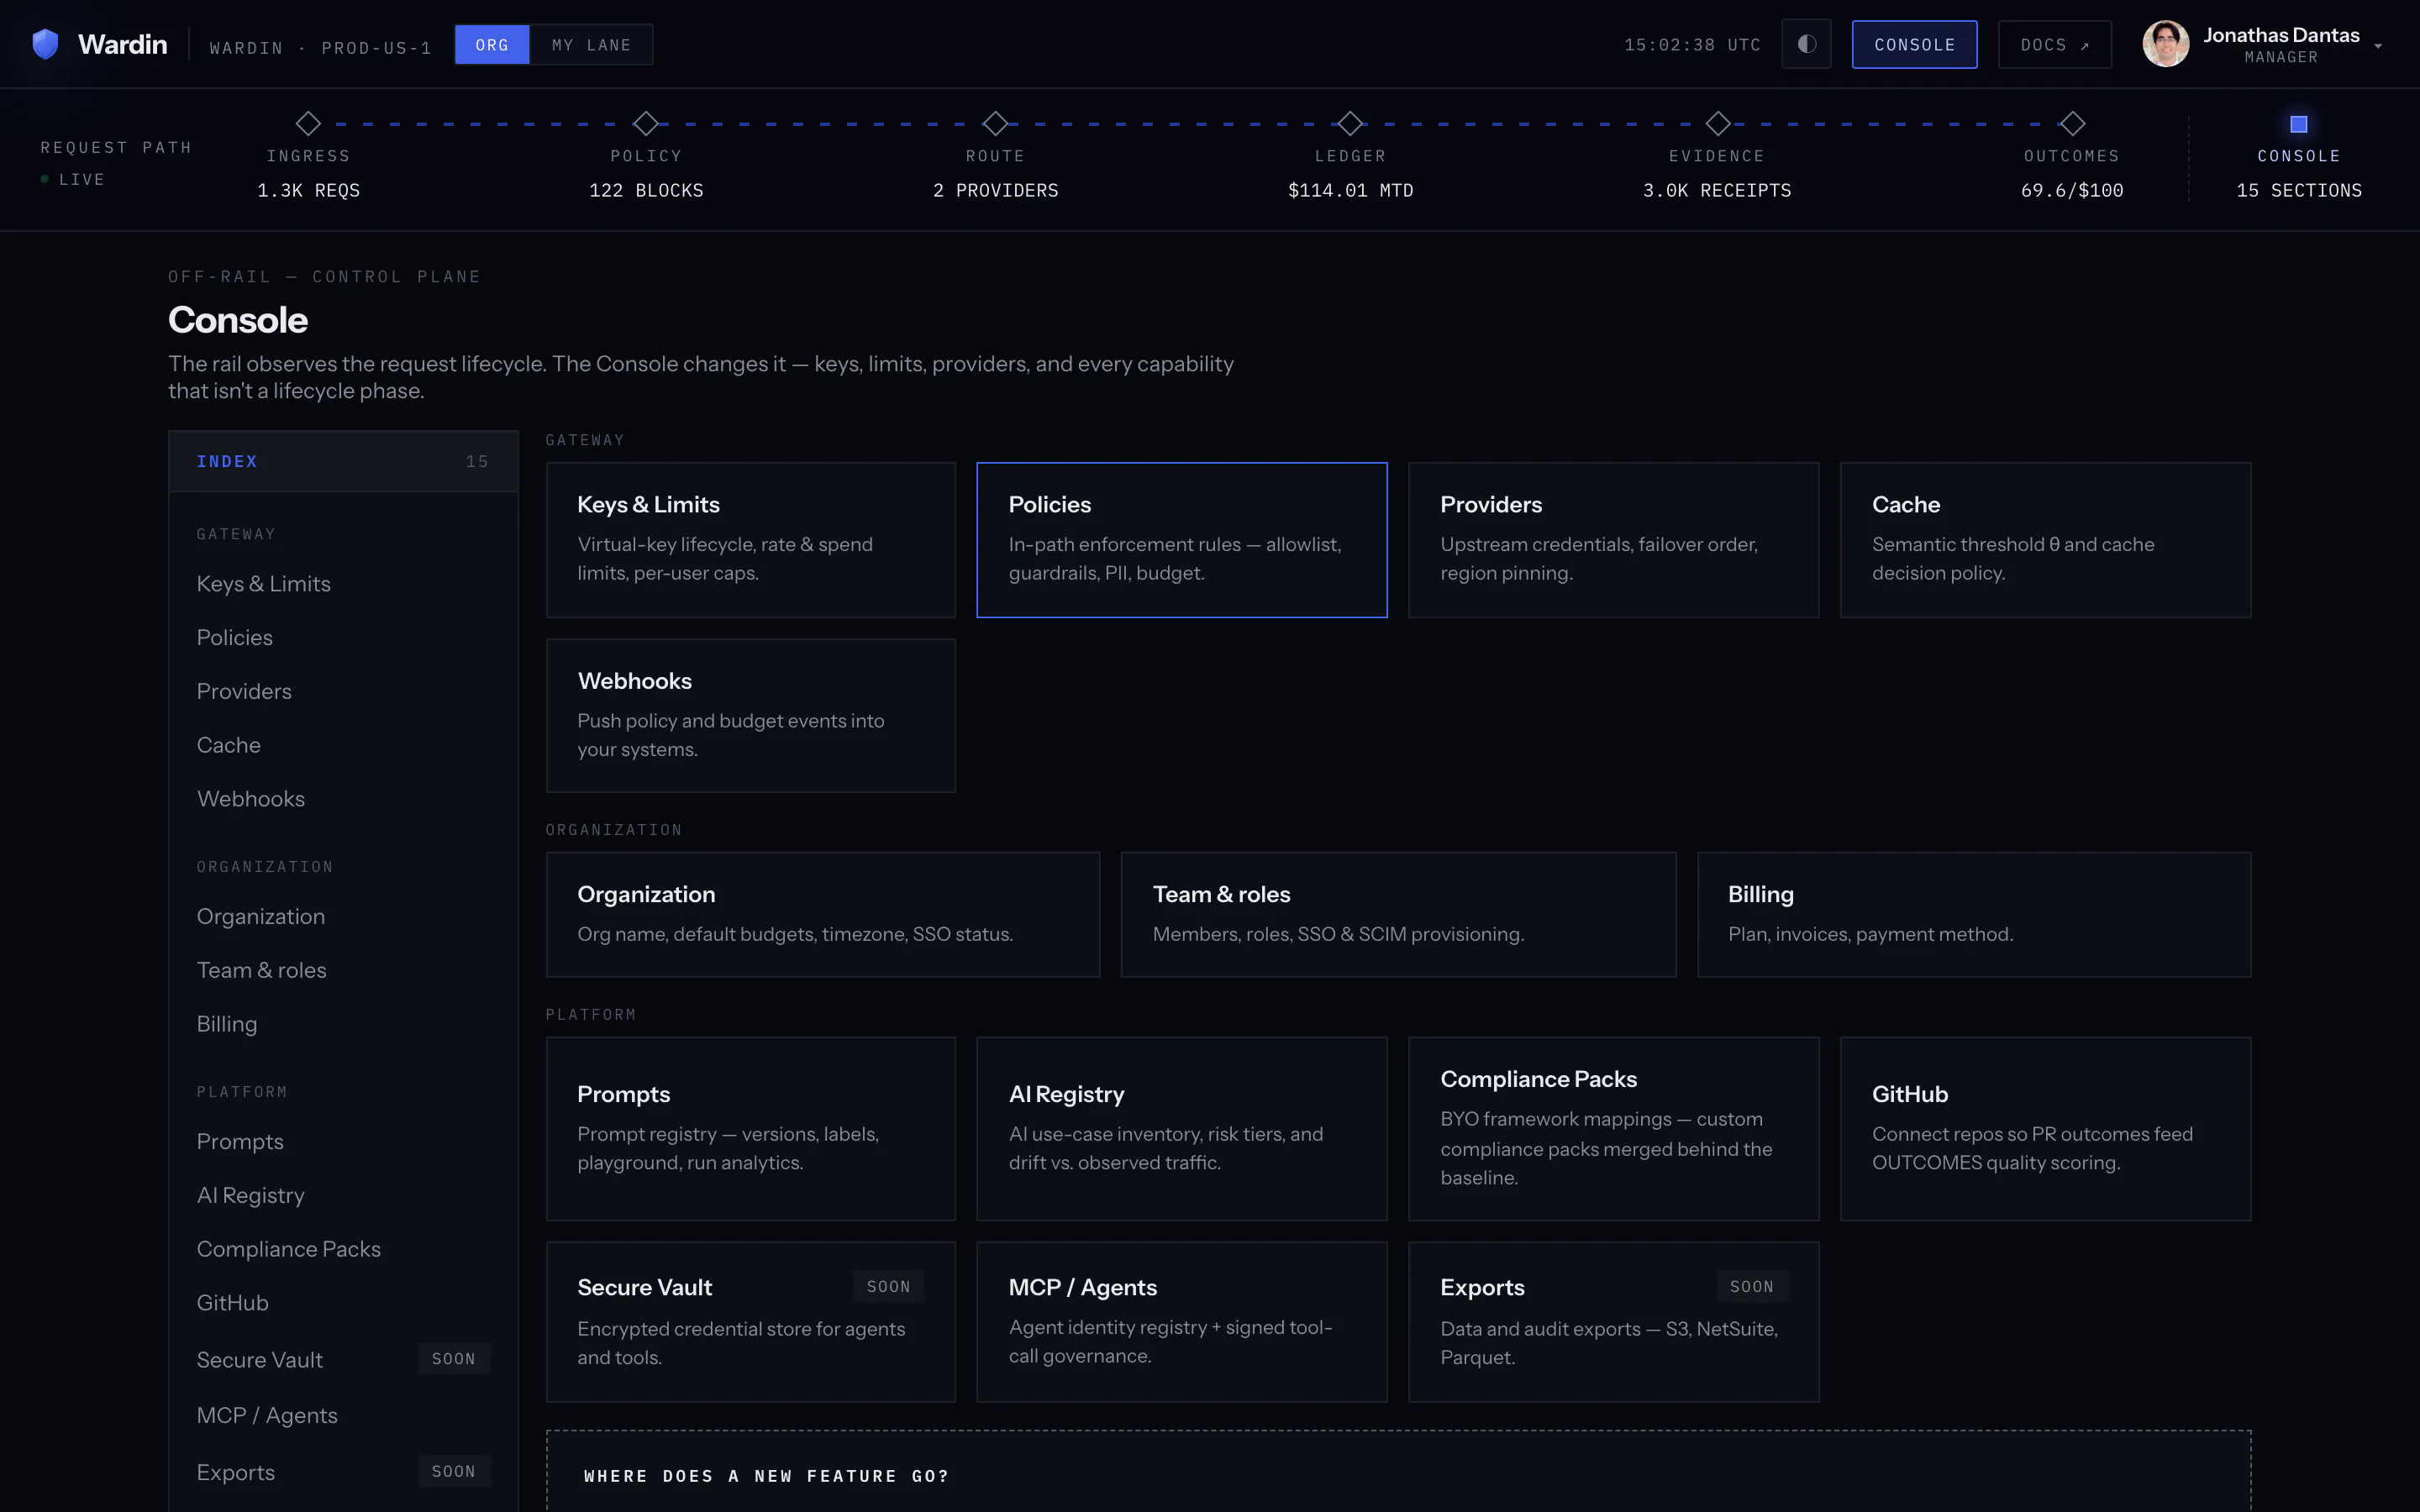
Task: Select the Policy diamond on request path
Action: [x=646, y=123]
